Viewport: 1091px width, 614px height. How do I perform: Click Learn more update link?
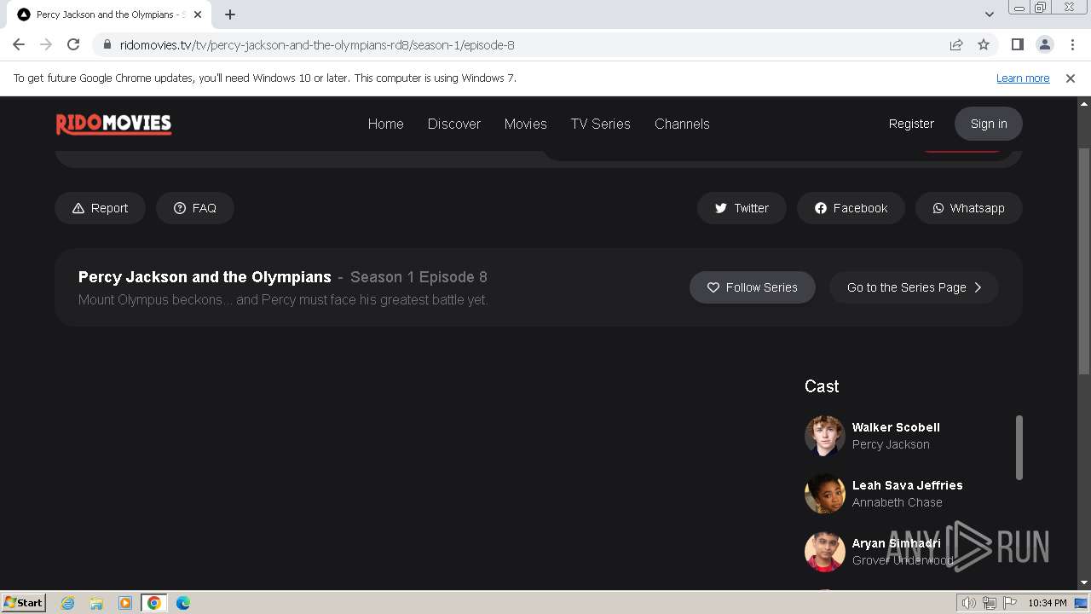click(x=1023, y=78)
